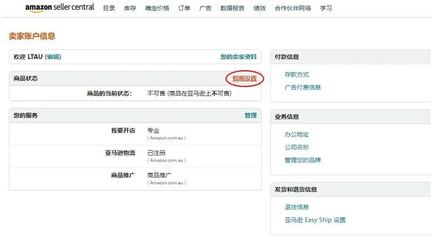Go to the 订单 menu
This screenshot has height=240, width=433.
point(184,8)
